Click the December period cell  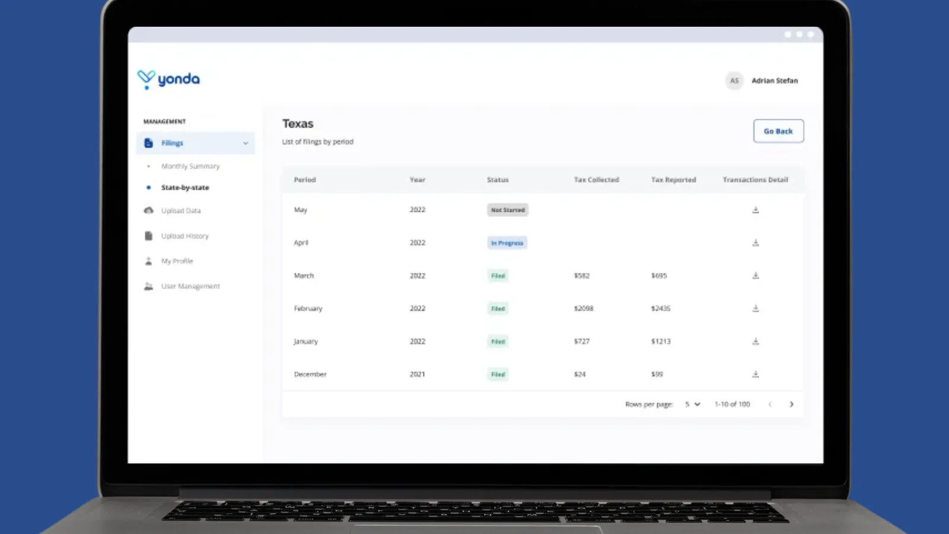[x=310, y=374]
